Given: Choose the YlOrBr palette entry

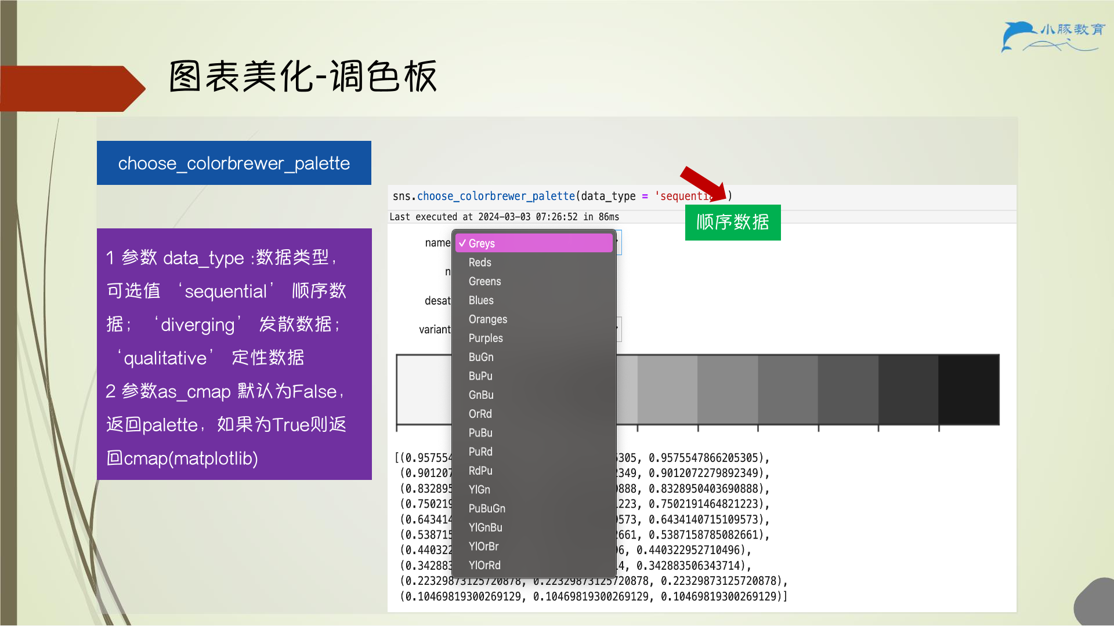Looking at the screenshot, I should (534, 547).
